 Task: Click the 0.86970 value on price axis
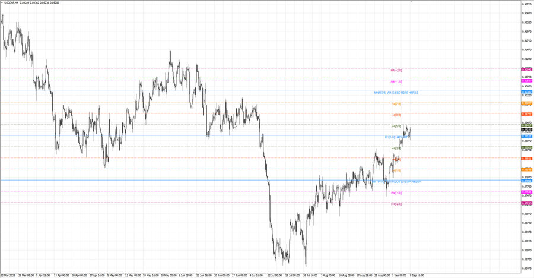point(527,214)
